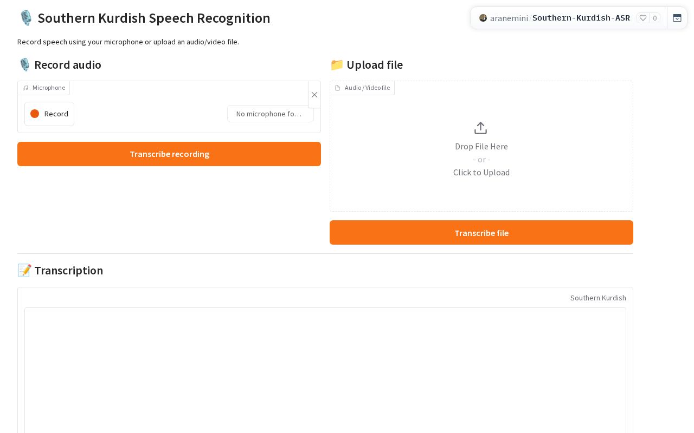The height and width of the screenshot is (433, 694).
Task: Click the microphone emoji in page title
Action: 25,18
